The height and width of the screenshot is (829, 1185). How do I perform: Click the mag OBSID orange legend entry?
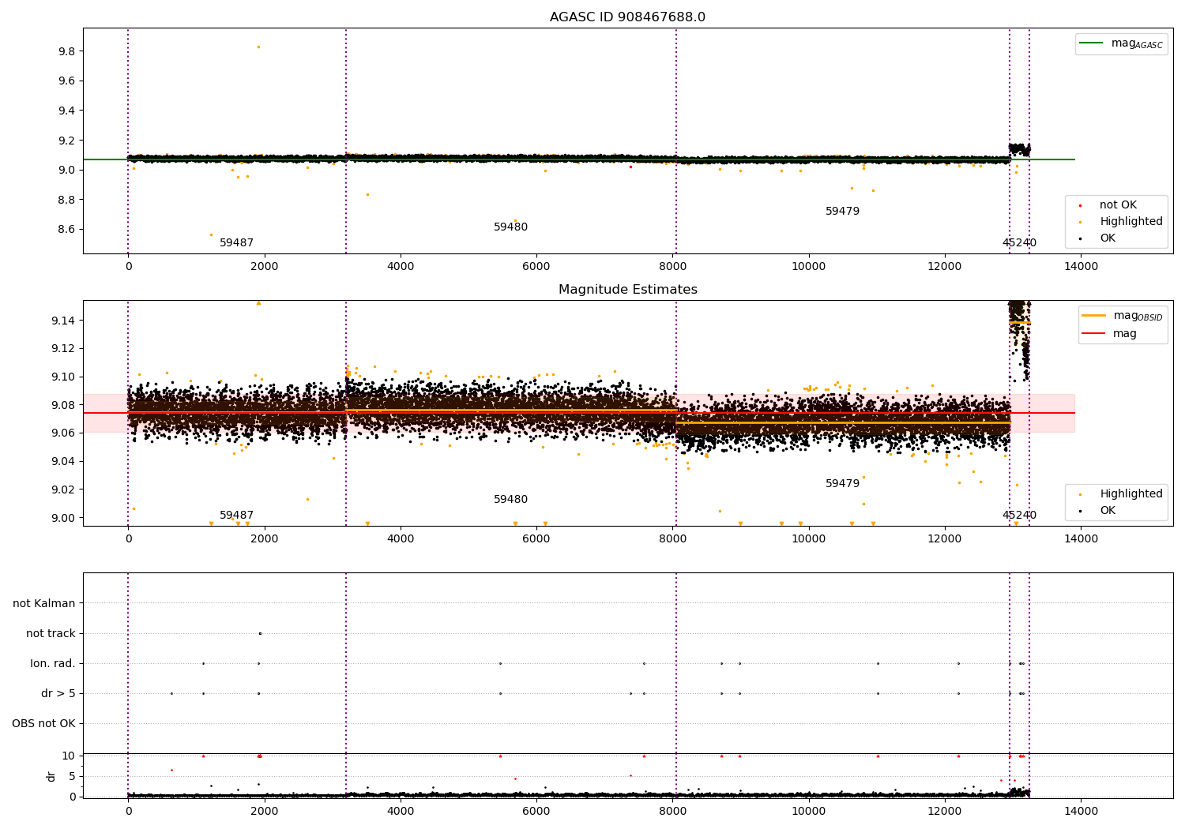1123,316
